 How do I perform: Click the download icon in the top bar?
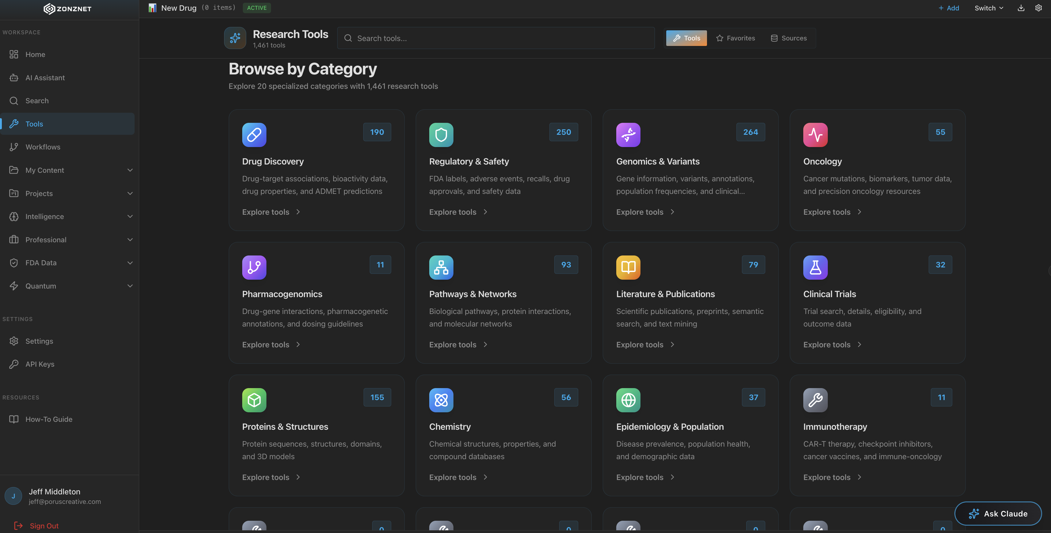pos(1021,8)
